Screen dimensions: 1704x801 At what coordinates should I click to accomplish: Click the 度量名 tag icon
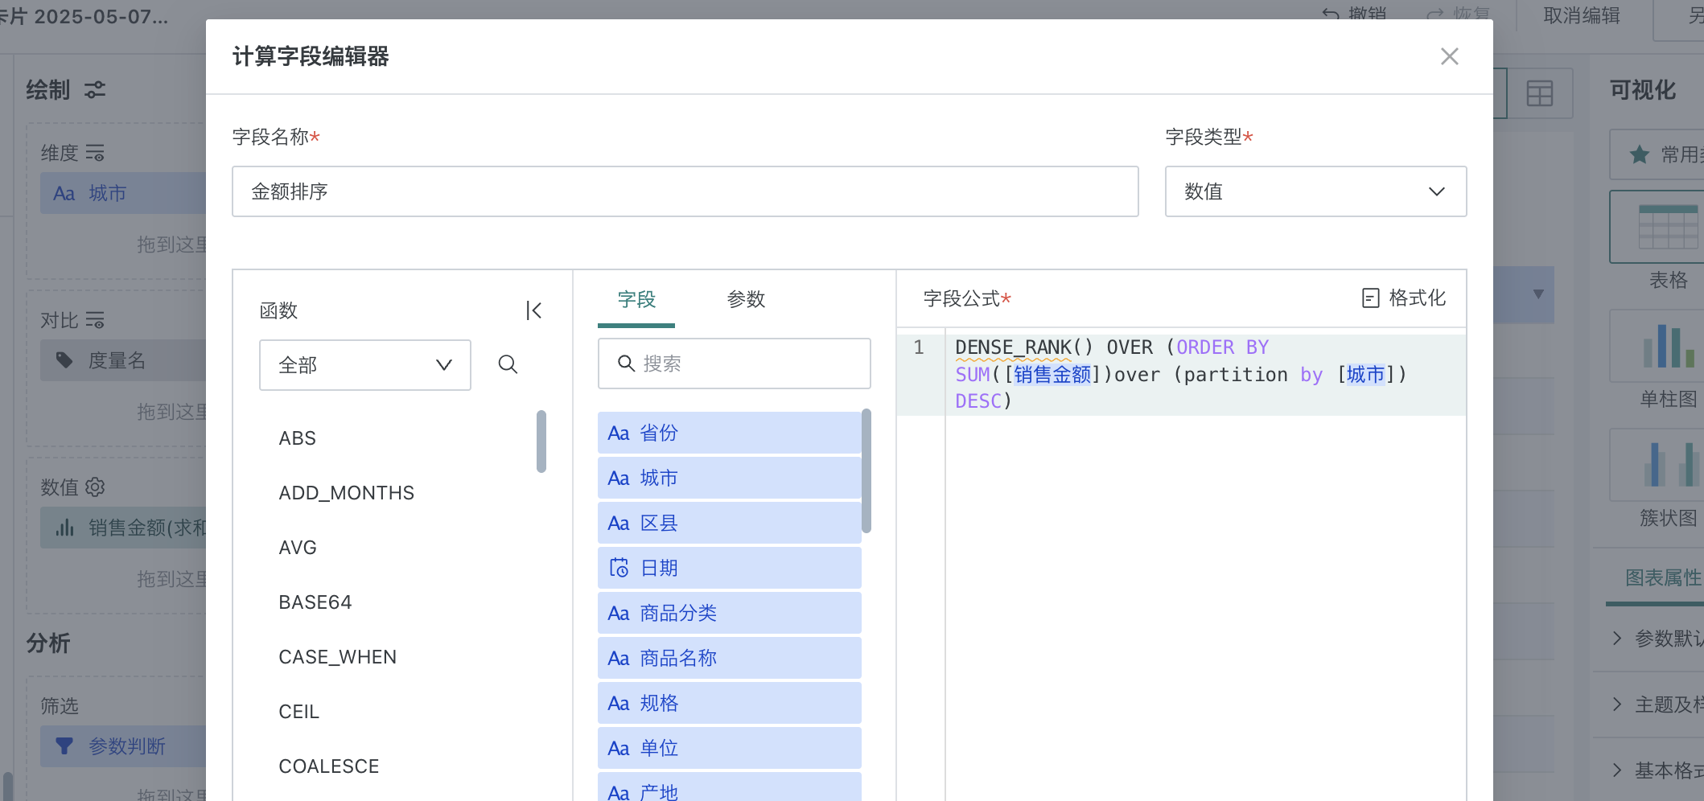(x=64, y=360)
